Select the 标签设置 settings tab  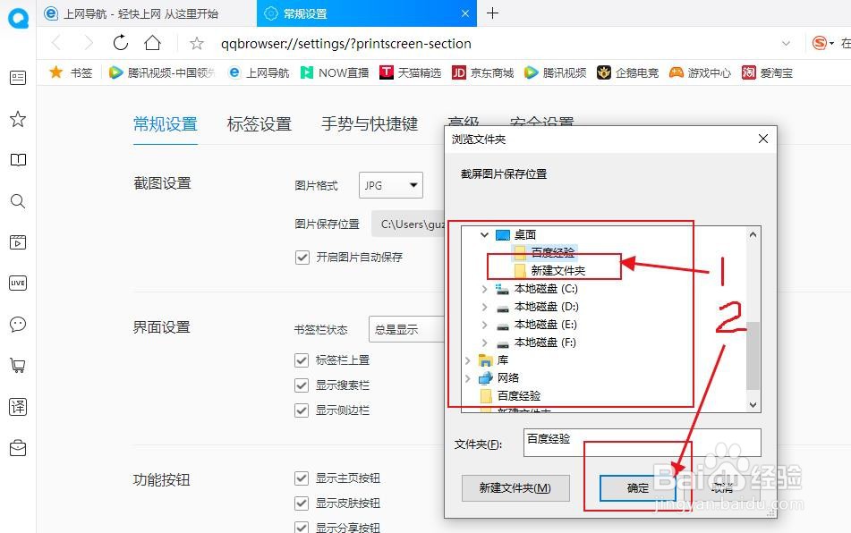pyautogui.click(x=260, y=124)
